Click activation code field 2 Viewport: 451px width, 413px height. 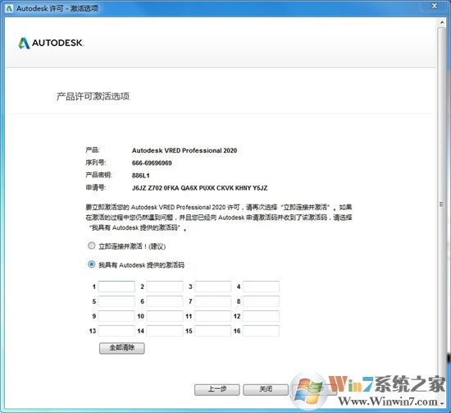(x=165, y=287)
